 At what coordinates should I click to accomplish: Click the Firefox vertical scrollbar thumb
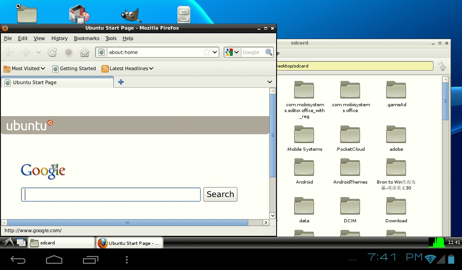273,135
